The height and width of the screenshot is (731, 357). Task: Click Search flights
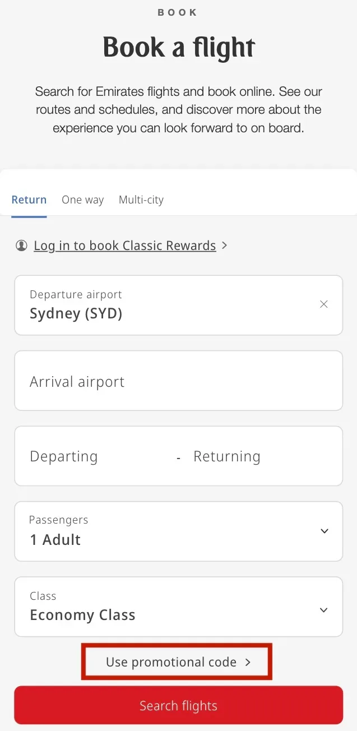coord(178,705)
